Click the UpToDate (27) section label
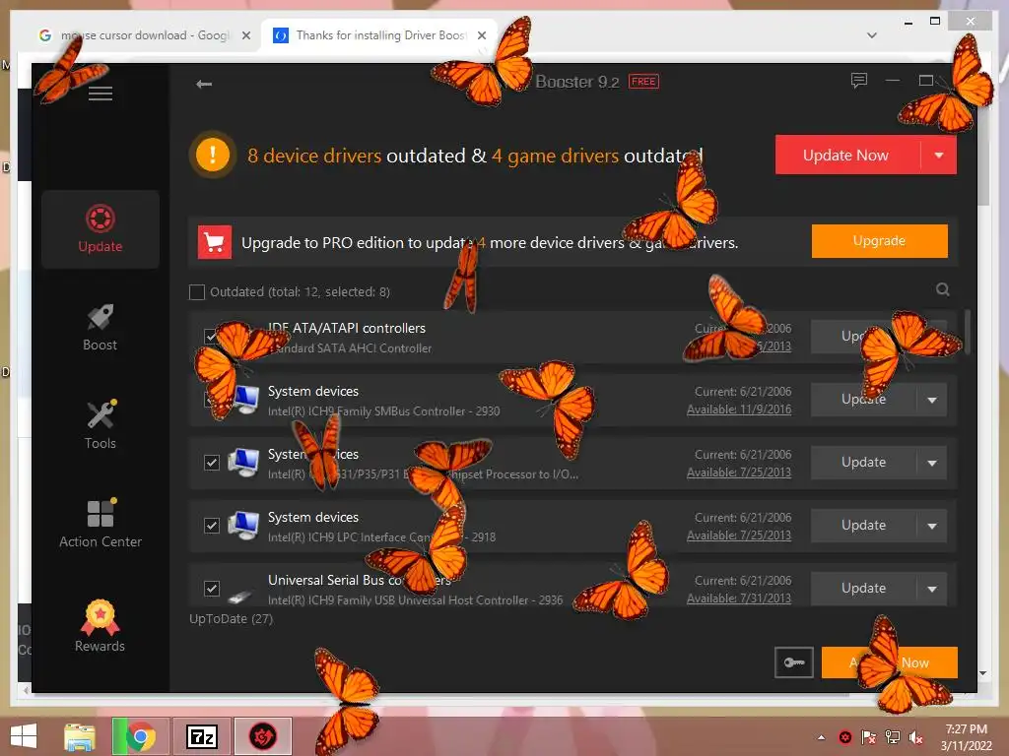The image size is (1009, 756). click(231, 619)
